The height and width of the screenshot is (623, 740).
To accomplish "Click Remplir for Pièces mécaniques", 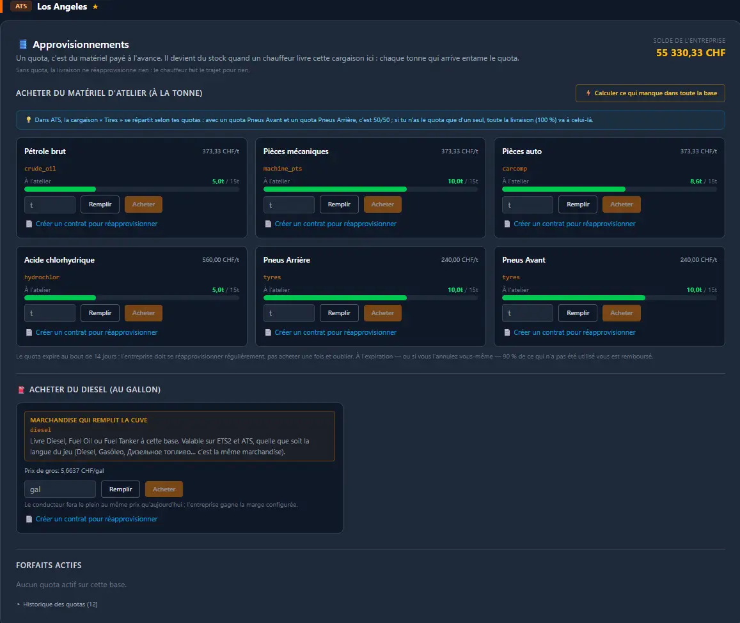I will click(339, 204).
